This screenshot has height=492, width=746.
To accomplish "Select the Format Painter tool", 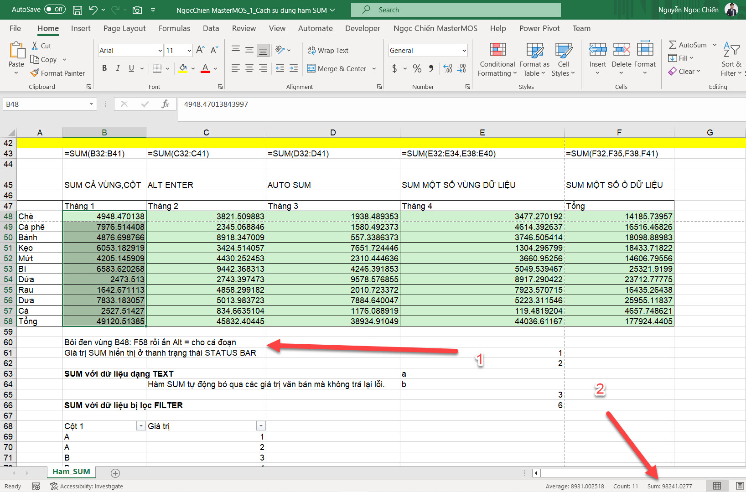I will (x=58, y=73).
